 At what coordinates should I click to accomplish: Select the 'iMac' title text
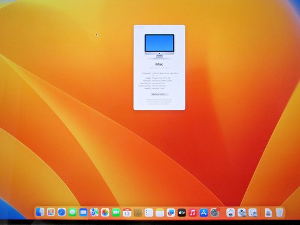click(159, 64)
